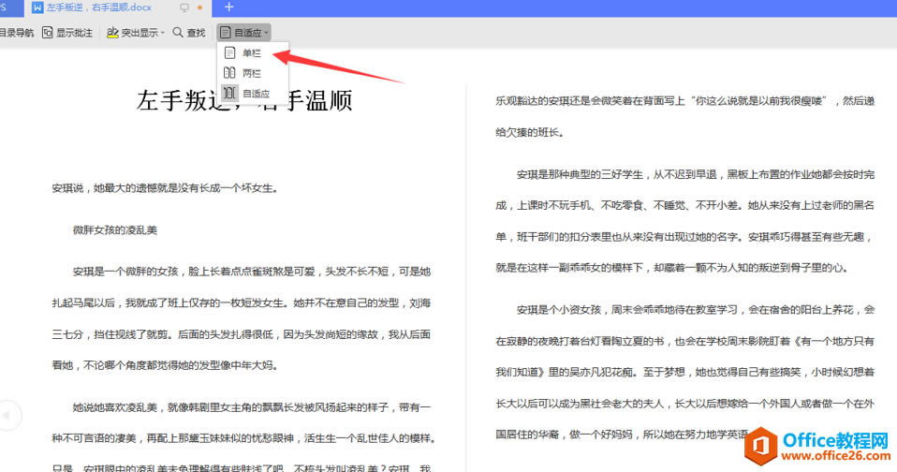Image resolution: width=897 pixels, height=472 pixels.
Task: Click the line starting 我们知道》里的吴亦凡犯花痴
Action: pyautogui.click(x=684, y=372)
